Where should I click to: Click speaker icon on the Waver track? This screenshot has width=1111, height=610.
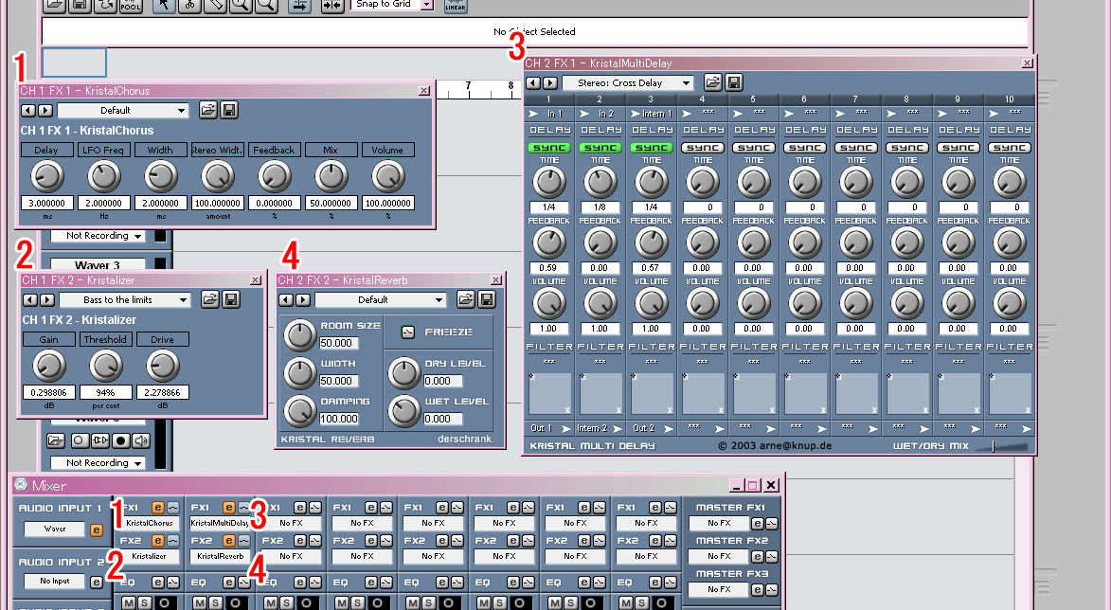tap(141, 440)
